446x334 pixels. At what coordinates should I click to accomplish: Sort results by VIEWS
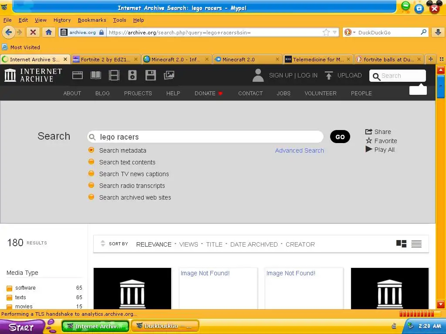tap(189, 244)
